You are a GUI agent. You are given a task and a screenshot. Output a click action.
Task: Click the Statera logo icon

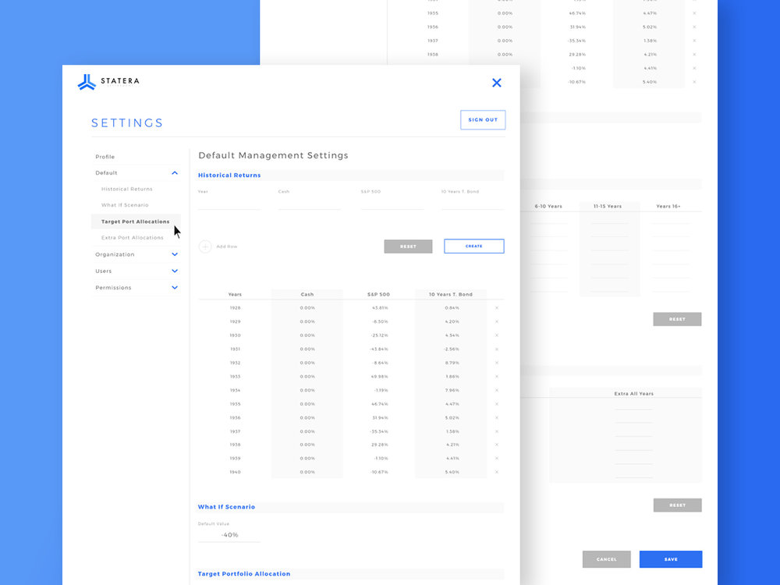(x=87, y=82)
